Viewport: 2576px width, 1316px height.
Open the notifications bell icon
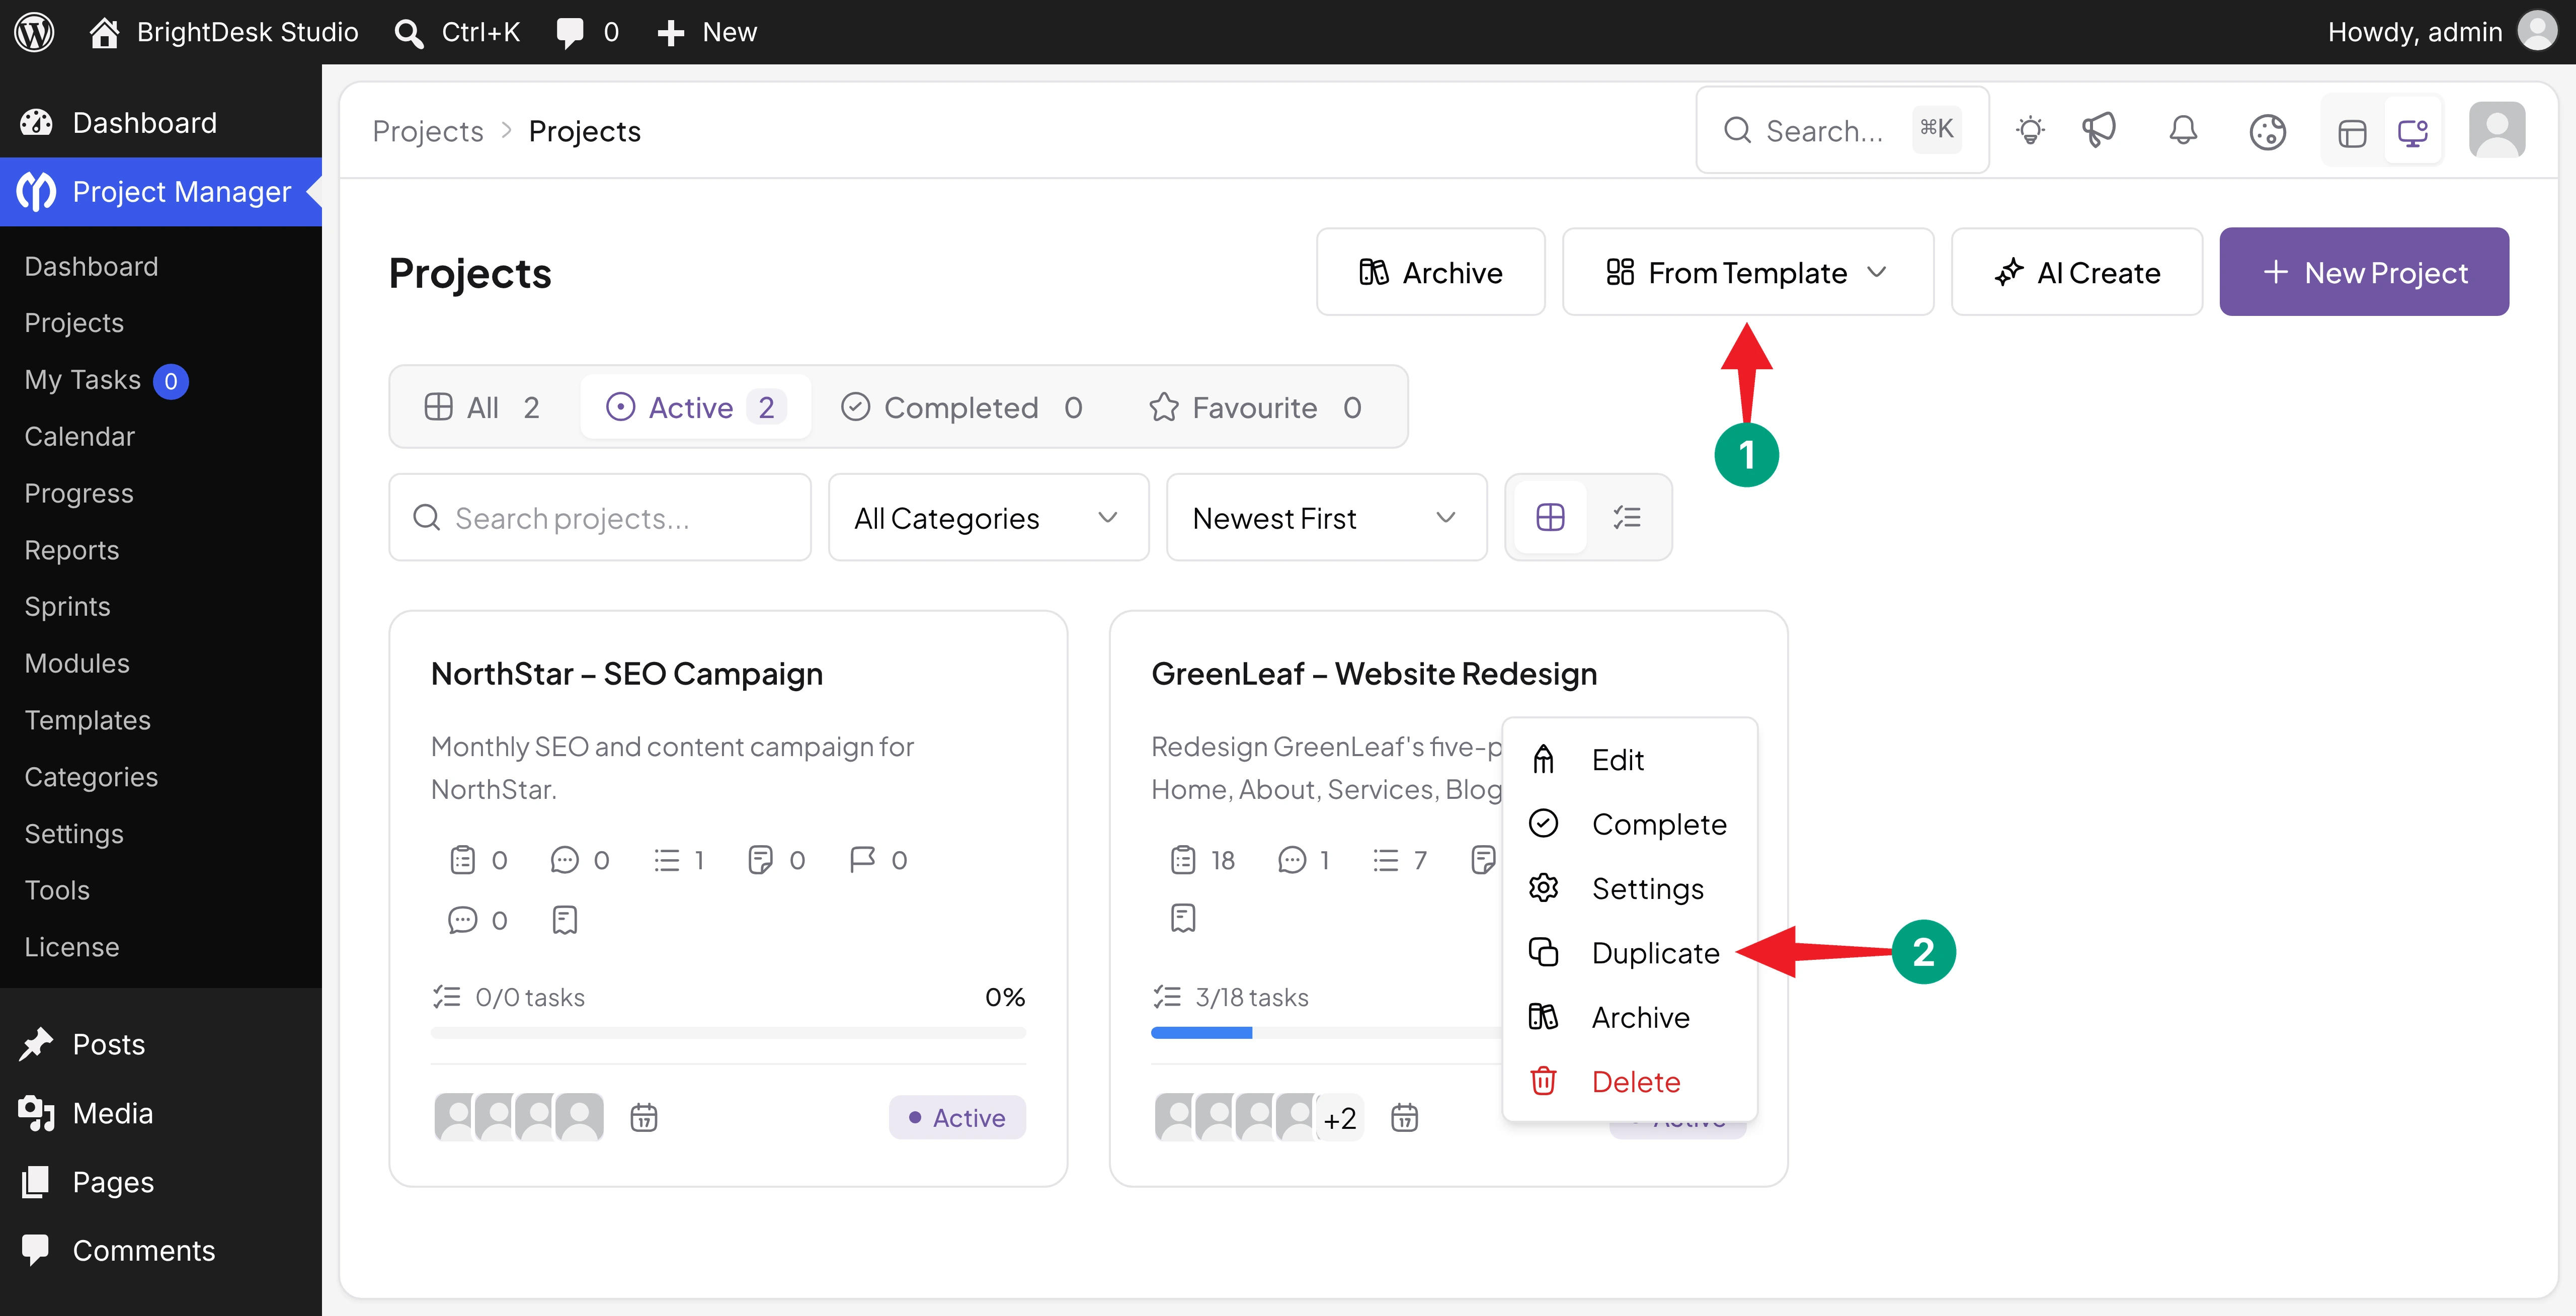[2183, 131]
